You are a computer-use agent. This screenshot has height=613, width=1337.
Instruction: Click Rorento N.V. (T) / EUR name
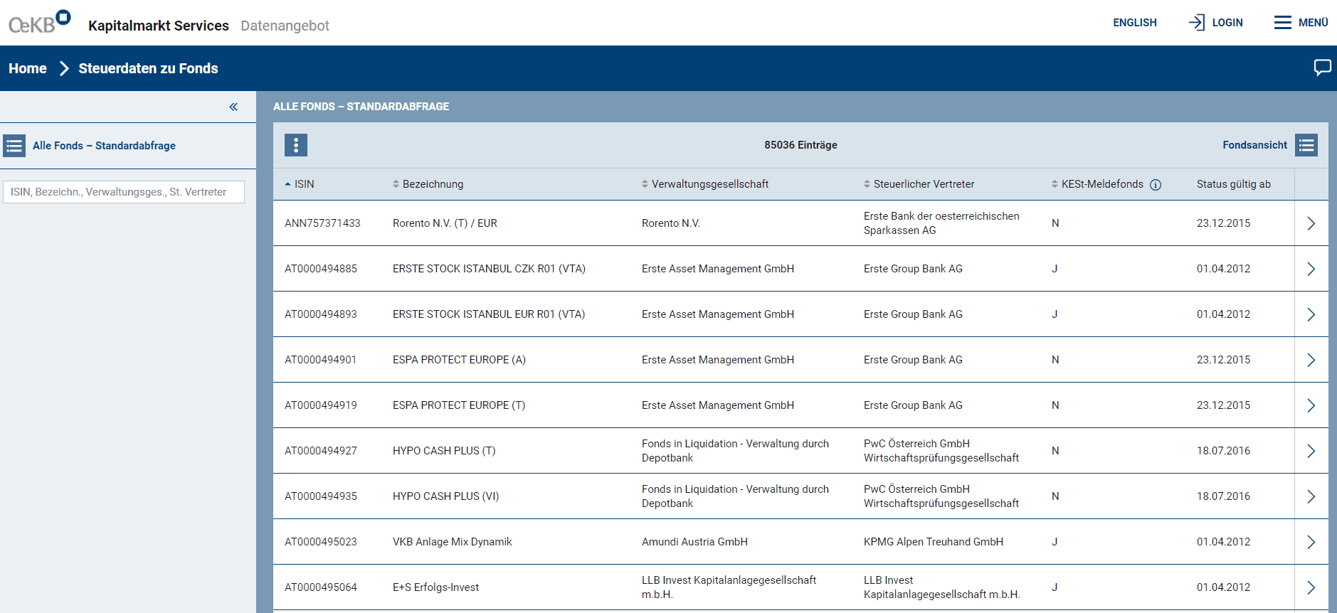[x=445, y=223]
